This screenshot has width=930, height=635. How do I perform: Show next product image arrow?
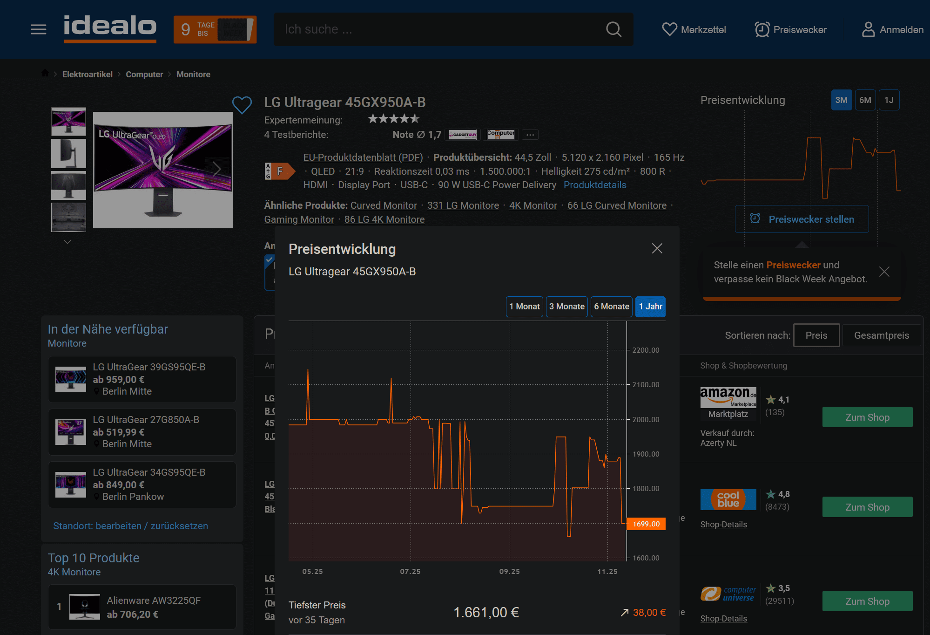click(x=216, y=169)
